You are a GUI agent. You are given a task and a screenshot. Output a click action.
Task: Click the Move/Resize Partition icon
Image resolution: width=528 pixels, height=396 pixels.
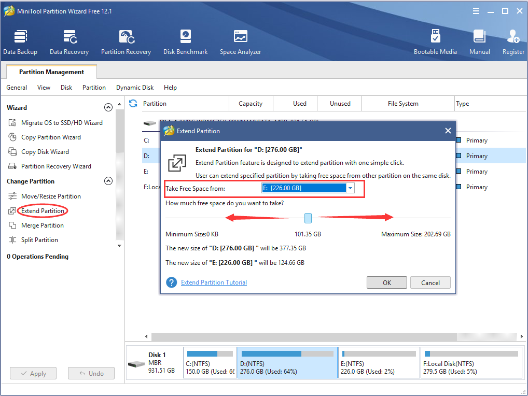[12, 196]
